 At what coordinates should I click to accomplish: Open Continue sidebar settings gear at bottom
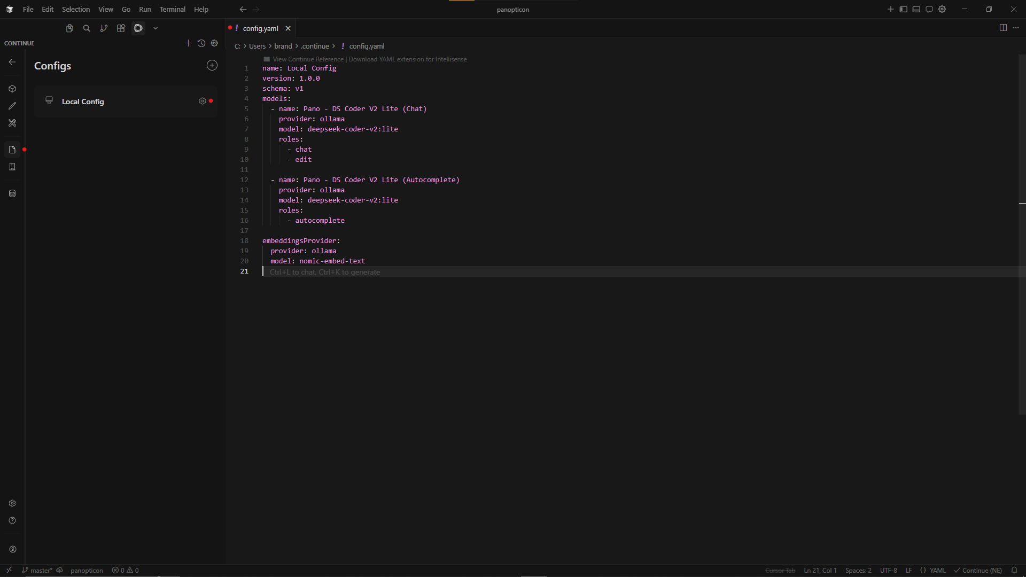click(x=12, y=503)
